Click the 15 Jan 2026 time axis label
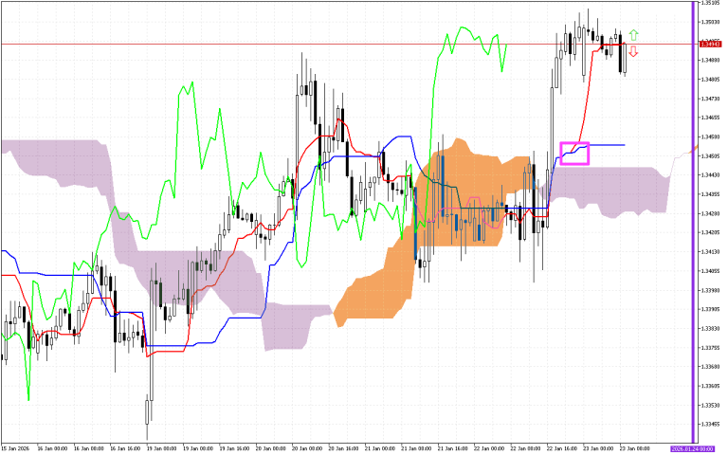The image size is (728, 455). point(15,449)
